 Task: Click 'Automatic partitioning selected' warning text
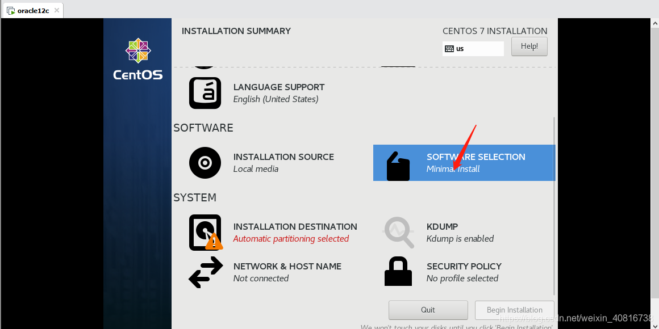(291, 239)
